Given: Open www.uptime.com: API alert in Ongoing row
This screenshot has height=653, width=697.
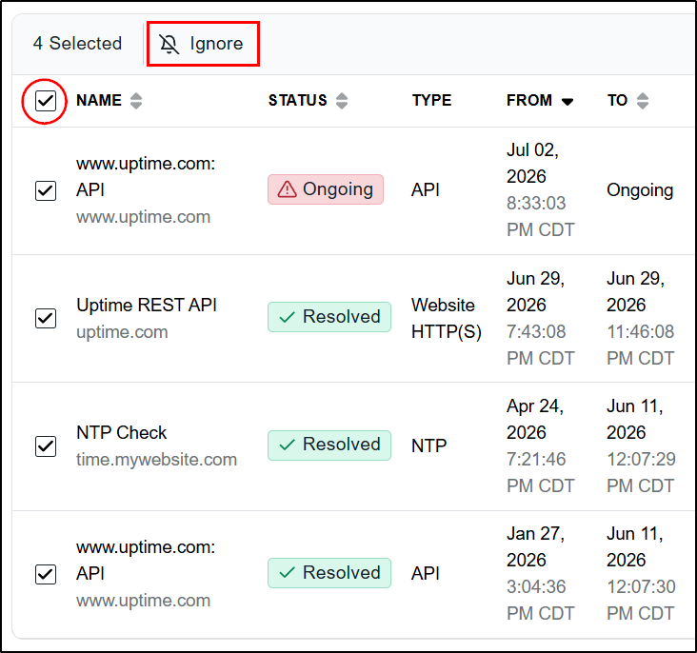Looking at the screenshot, I should pos(146,177).
